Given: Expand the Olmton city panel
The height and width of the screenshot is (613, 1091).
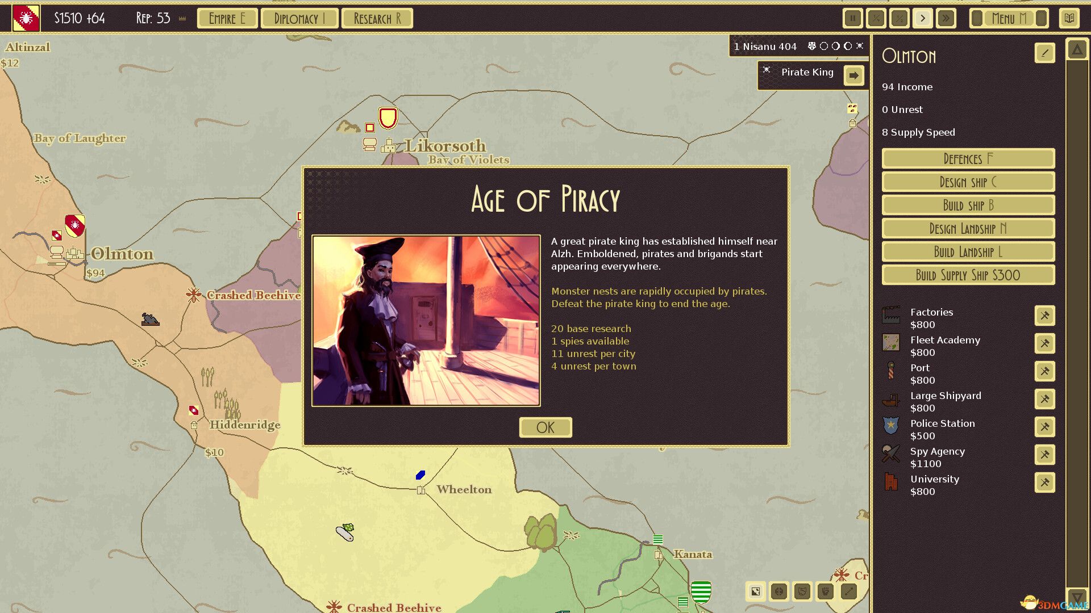Looking at the screenshot, I should [x=1077, y=52].
